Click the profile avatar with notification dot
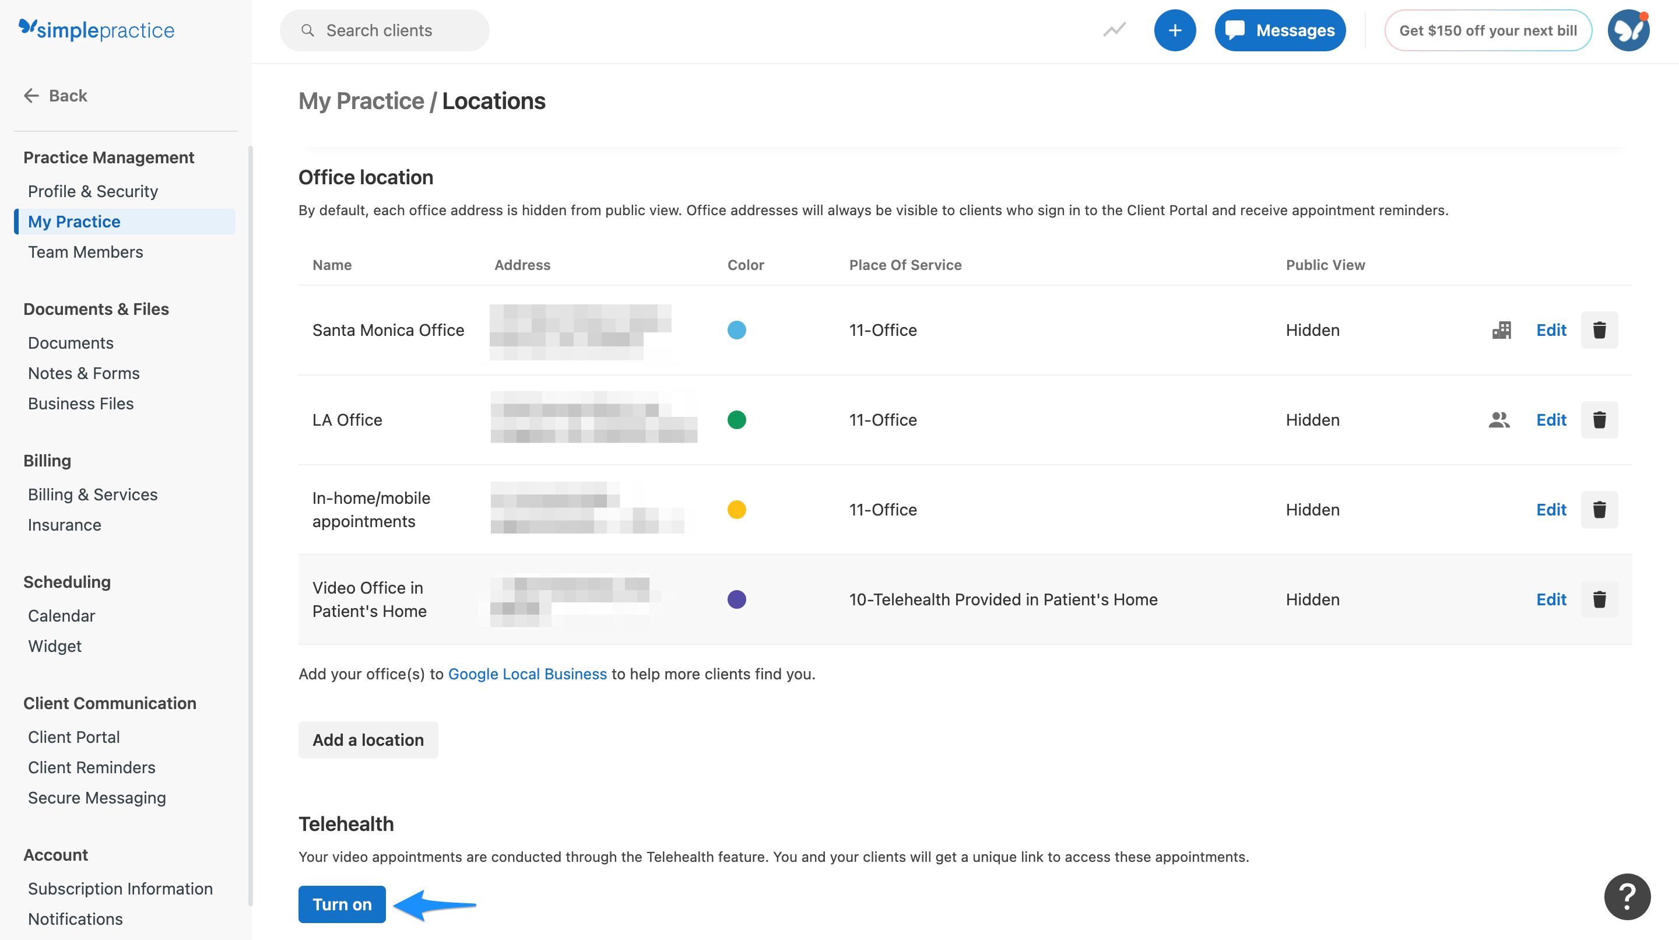1679x940 pixels. 1628,30
